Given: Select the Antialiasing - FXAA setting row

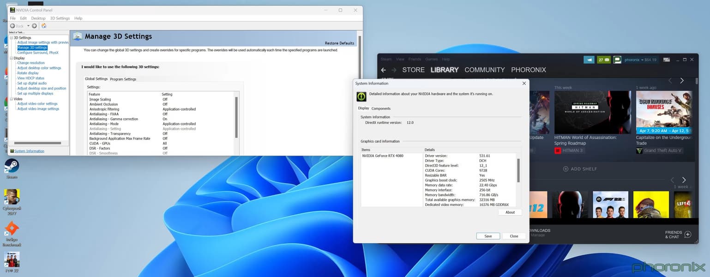Looking at the screenshot, I should [161, 114].
